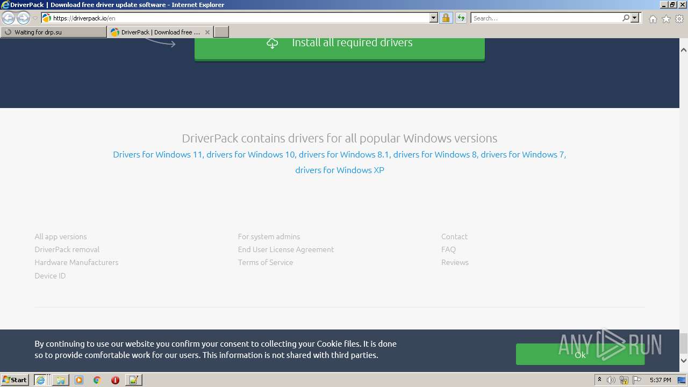Screen dimensions: 688x387
Task: Open 'Contact' footer link
Action: [x=454, y=236]
